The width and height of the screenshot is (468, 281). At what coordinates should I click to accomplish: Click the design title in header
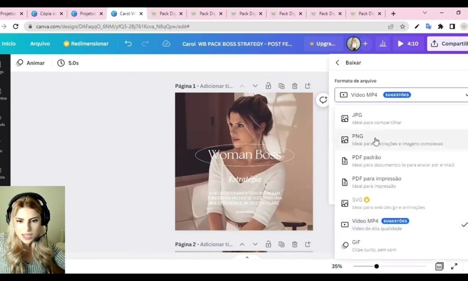(x=237, y=44)
